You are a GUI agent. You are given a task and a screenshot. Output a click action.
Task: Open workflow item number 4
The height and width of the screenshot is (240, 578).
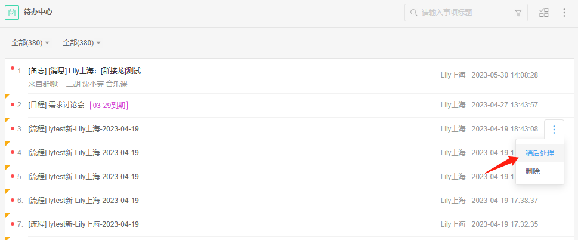pyautogui.click(x=84, y=153)
